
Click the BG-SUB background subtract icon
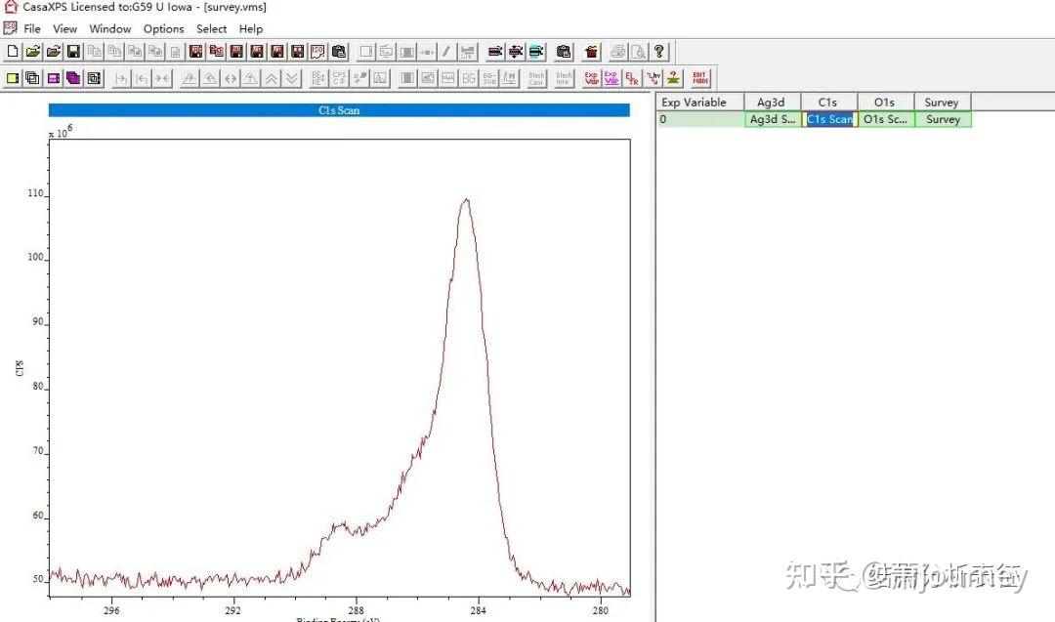(x=489, y=78)
